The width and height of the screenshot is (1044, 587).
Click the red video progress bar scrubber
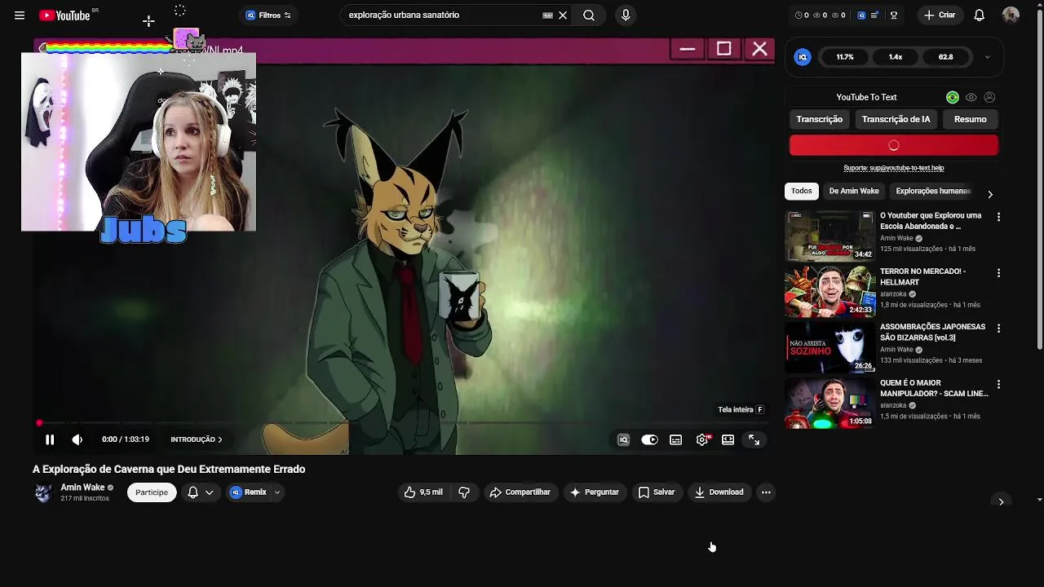tap(39, 423)
